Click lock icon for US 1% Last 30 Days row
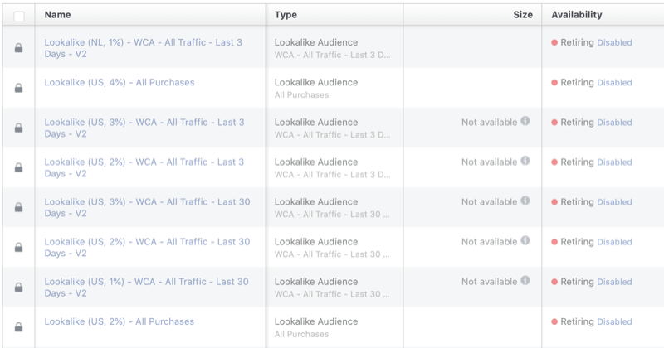664x348 pixels. tap(18, 288)
